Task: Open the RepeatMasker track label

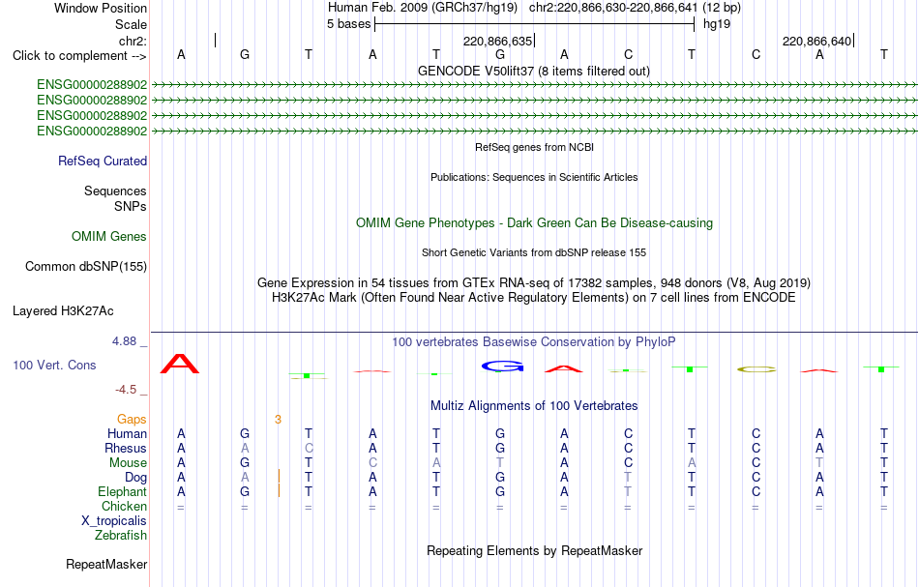Action: (x=106, y=564)
